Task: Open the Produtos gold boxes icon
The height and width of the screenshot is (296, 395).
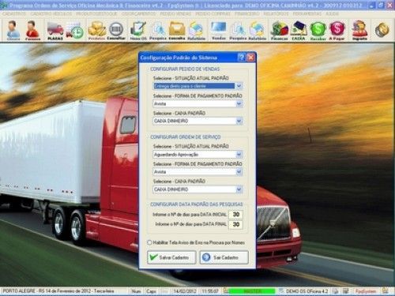Action: (96, 31)
